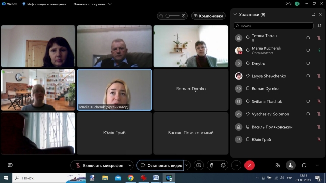This screenshot has width=326, height=183.
Task: Pop out the participants panel
Action: (x=313, y=14)
